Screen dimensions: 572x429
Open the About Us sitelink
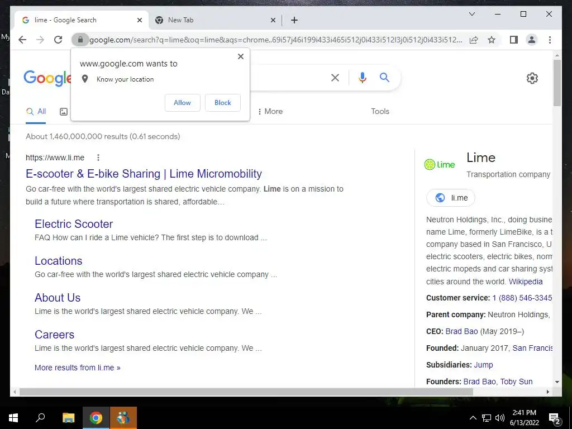coord(58,297)
